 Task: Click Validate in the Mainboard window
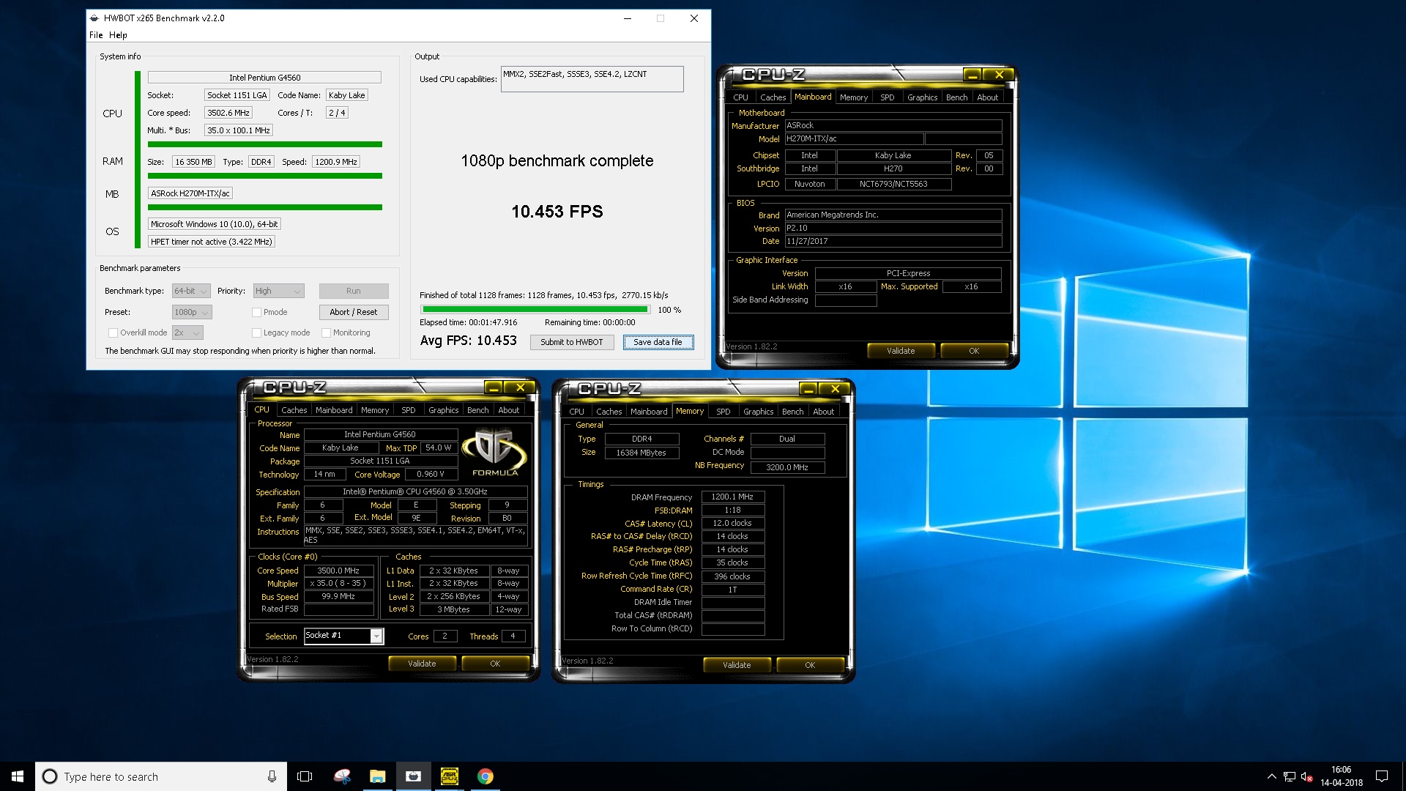(901, 351)
